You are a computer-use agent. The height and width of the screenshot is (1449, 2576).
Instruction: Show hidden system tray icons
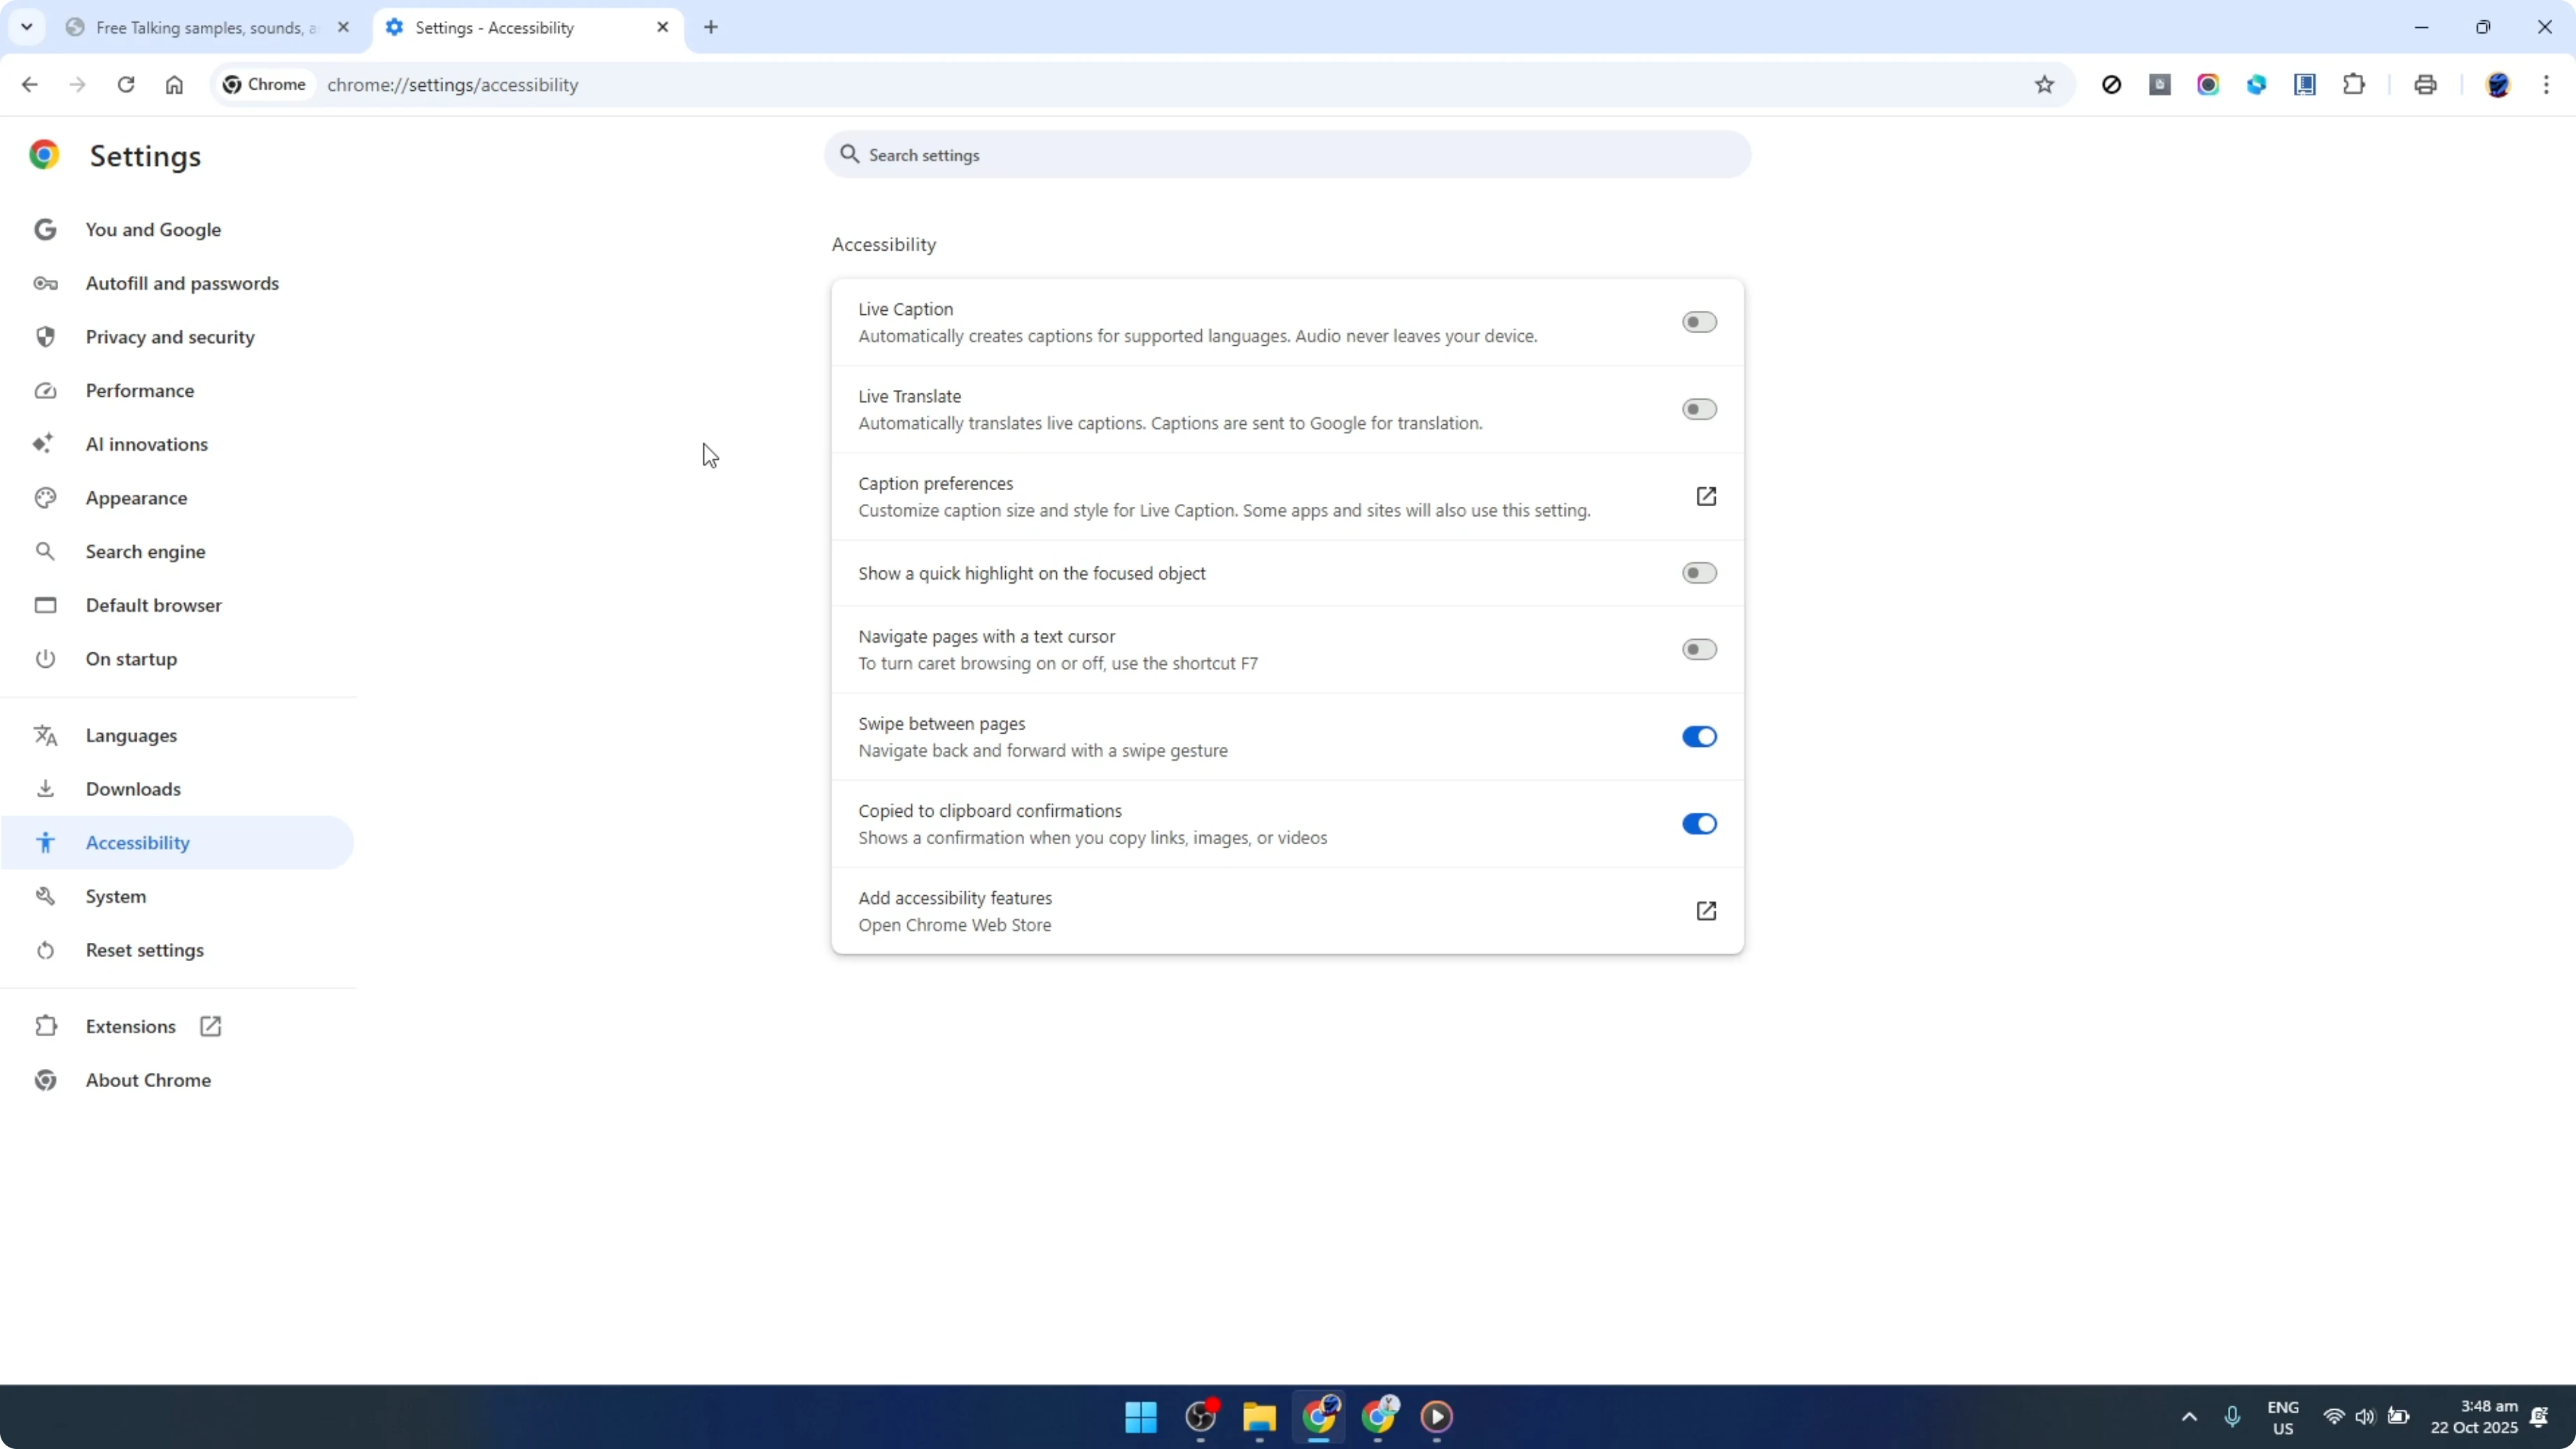click(x=2189, y=1417)
